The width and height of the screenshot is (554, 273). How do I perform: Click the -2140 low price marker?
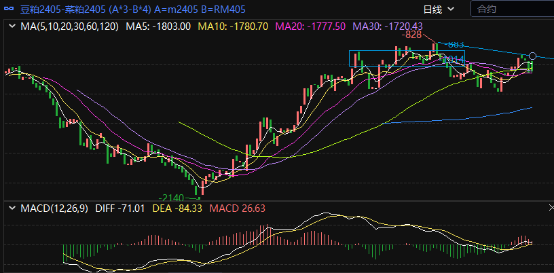tap(172, 197)
